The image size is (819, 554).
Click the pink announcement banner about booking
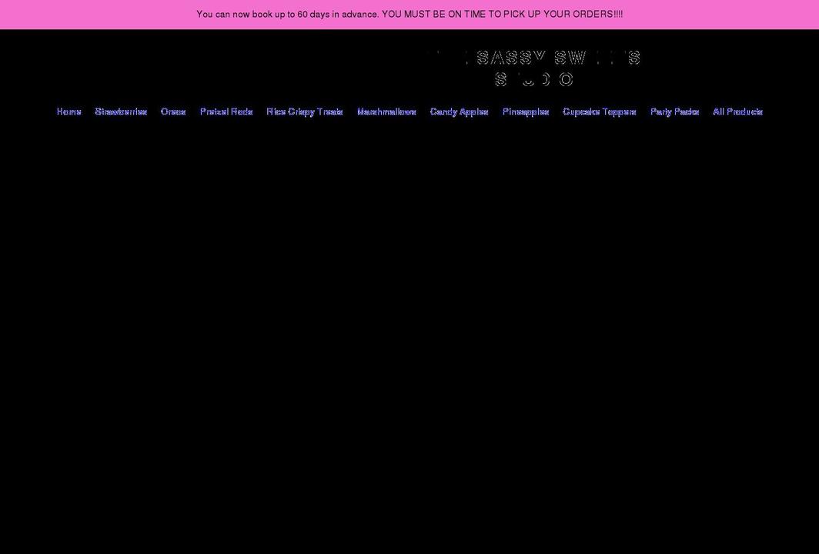click(x=409, y=13)
